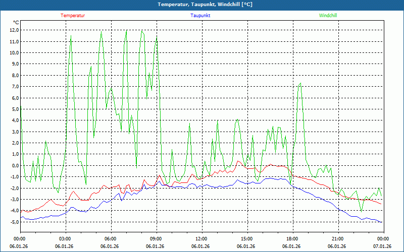Click the red Temperatur legend label

(x=73, y=16)
